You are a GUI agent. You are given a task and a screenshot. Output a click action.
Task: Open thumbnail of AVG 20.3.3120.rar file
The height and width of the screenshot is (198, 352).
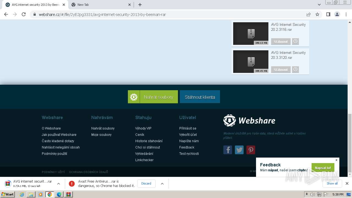pos(251,62)
